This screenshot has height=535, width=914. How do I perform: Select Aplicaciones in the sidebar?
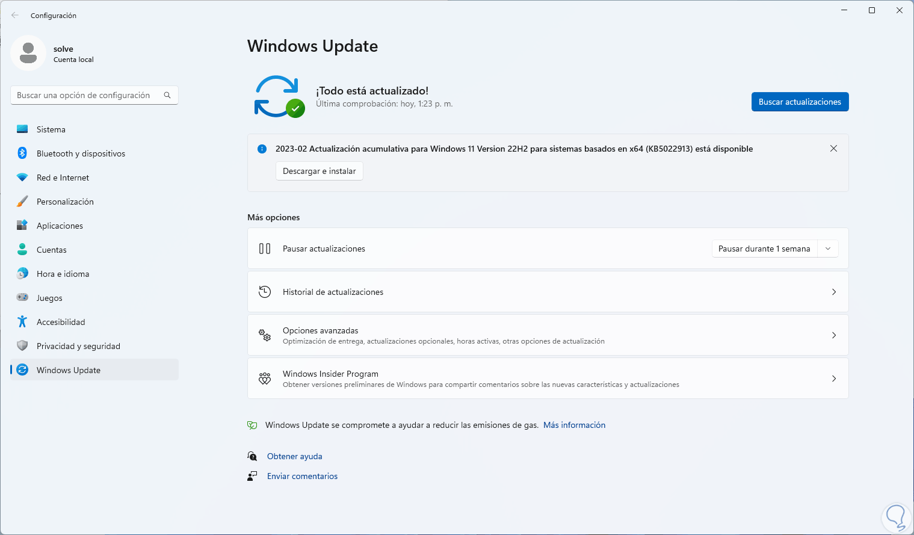(x=60, y=226)
